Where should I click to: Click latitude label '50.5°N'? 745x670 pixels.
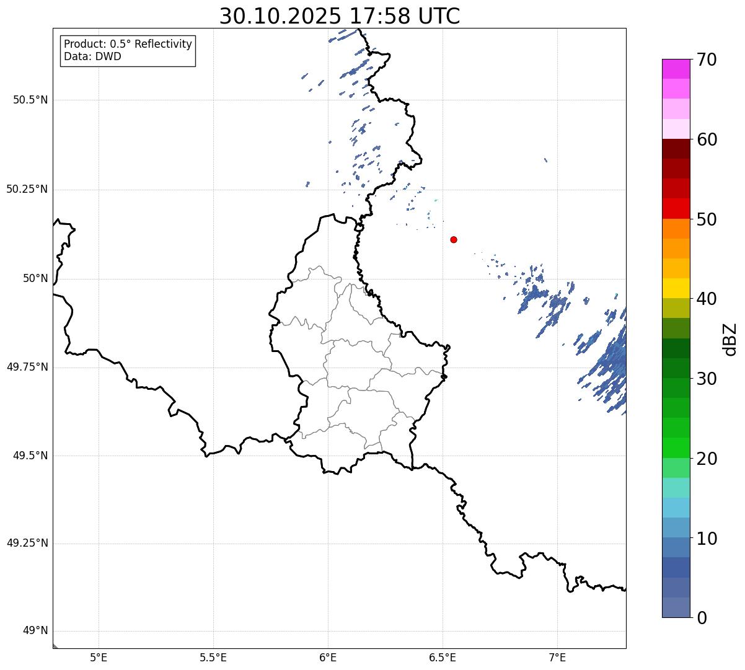30,100
